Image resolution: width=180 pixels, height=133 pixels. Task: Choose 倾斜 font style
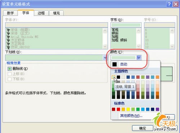coord(115,33)
